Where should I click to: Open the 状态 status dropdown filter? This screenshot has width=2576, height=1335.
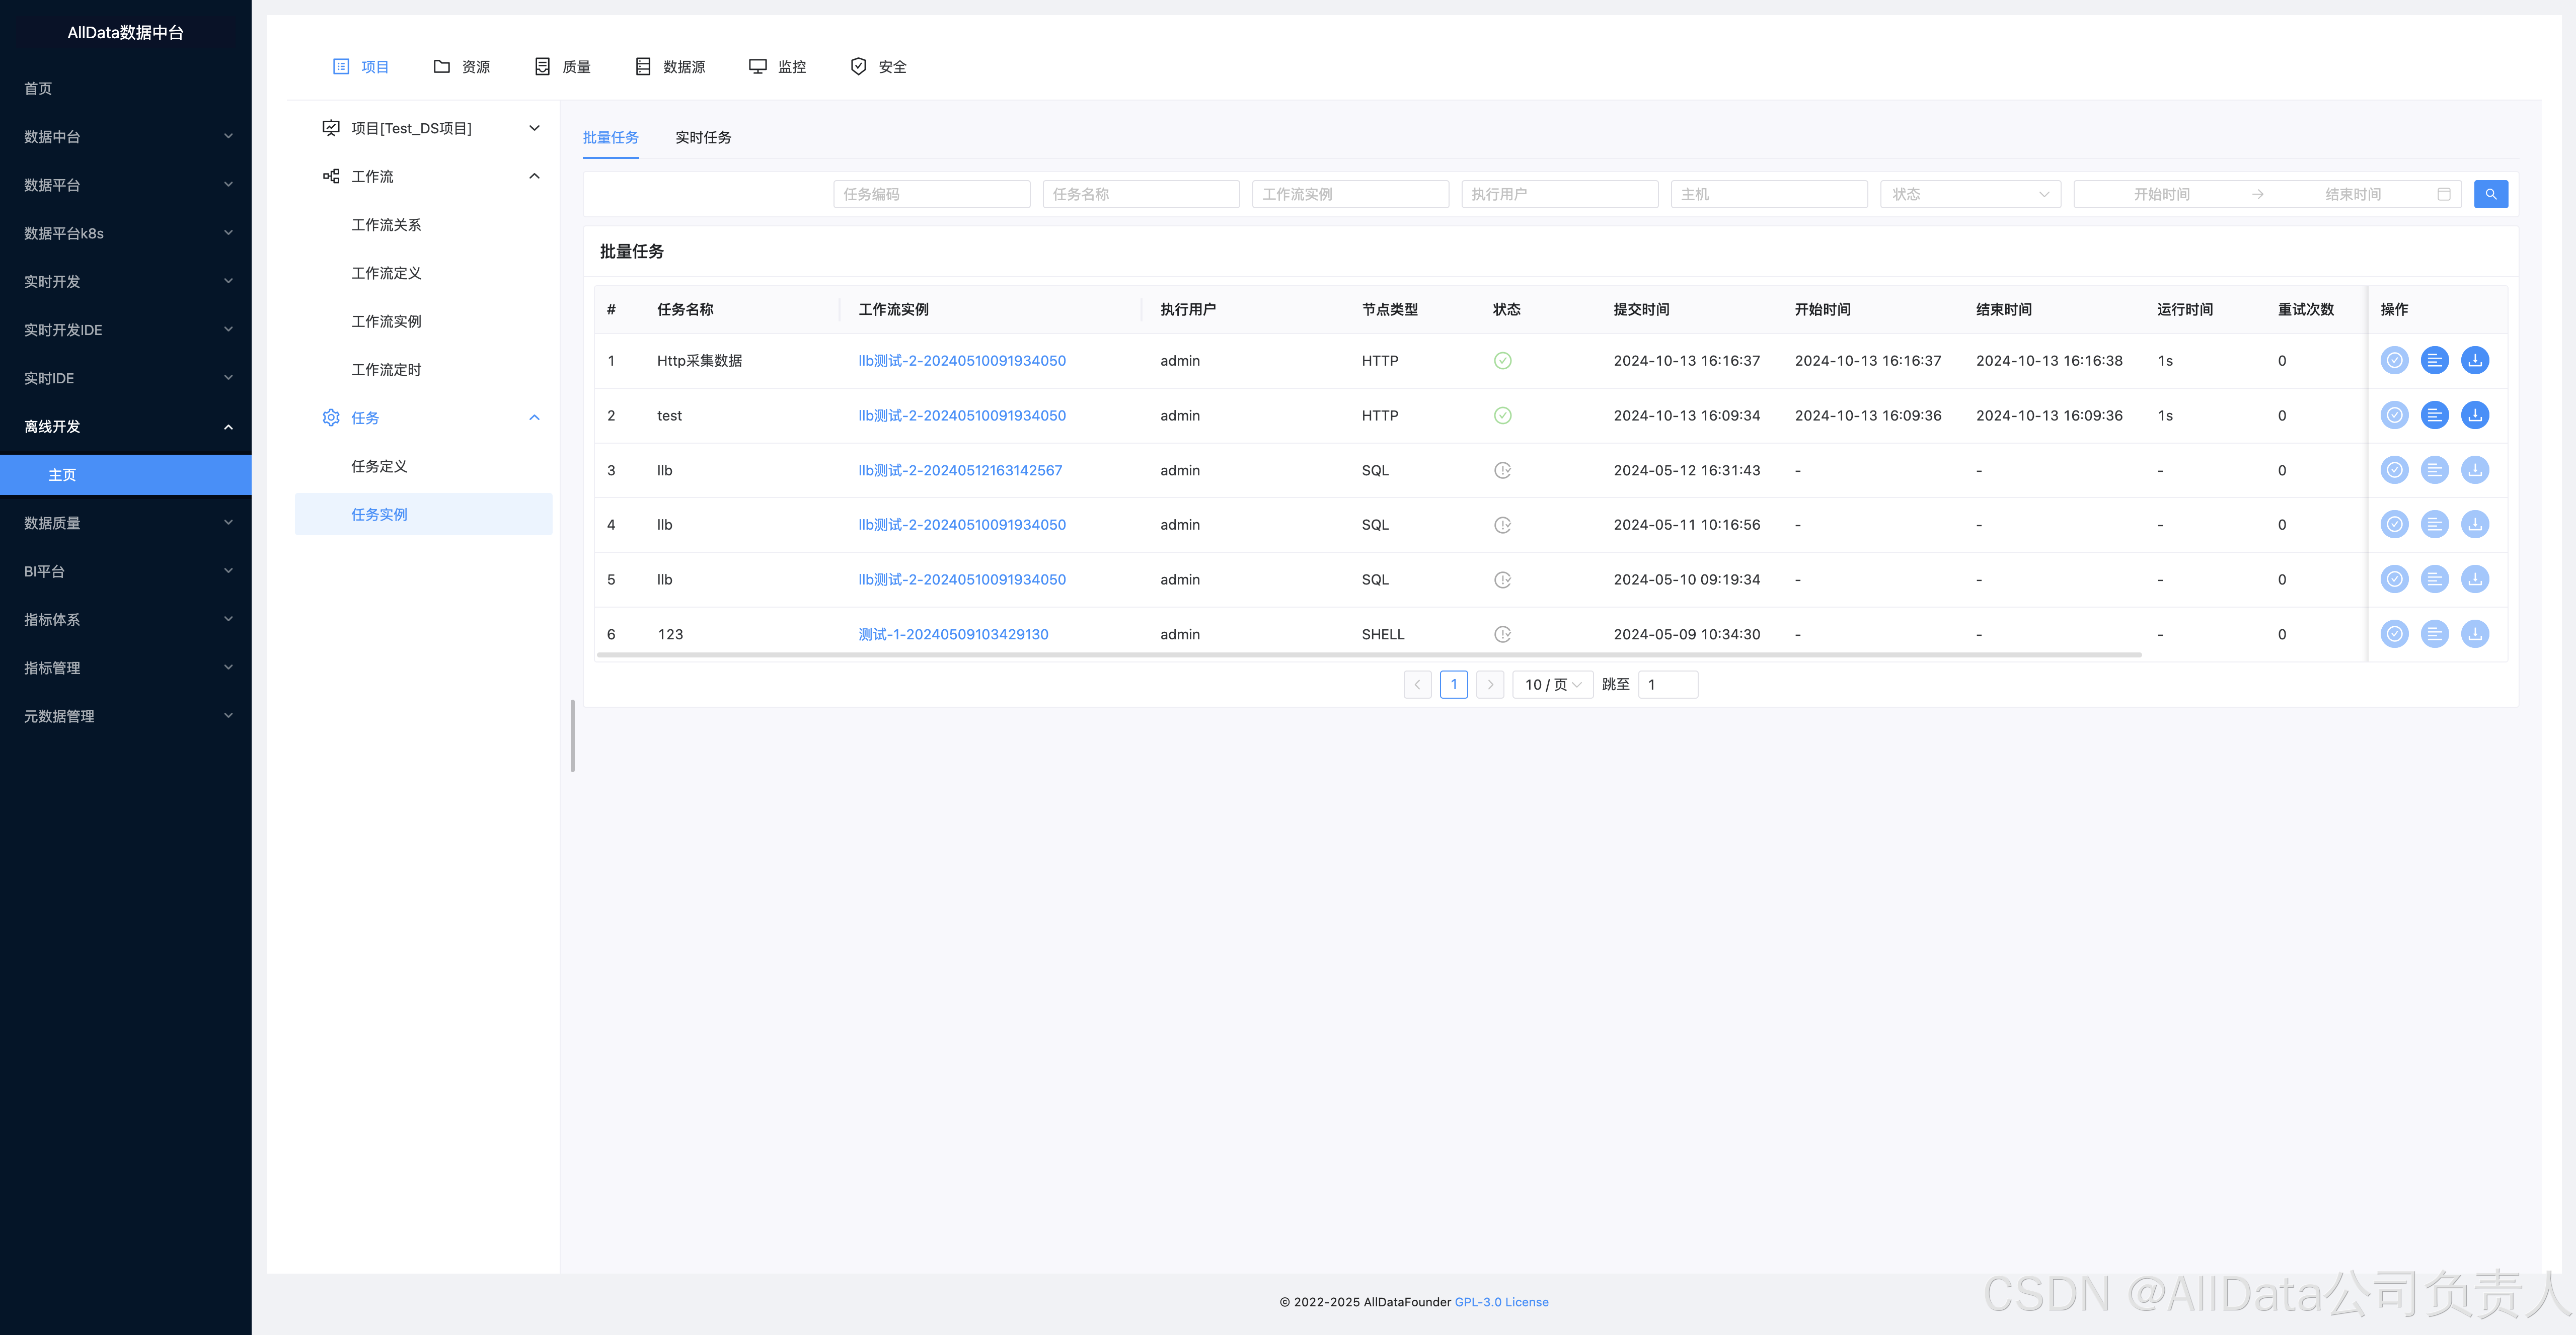click(x=1969, y=194)
